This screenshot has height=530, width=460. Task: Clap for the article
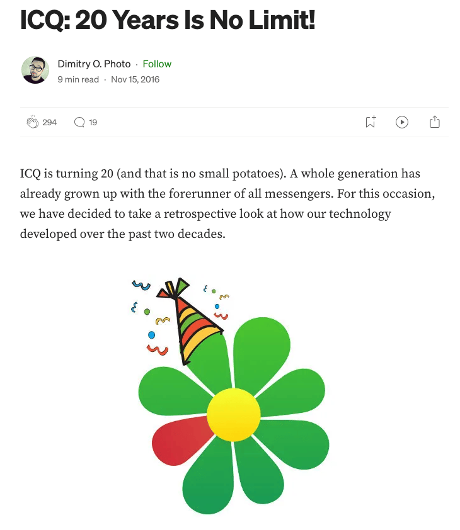tap(33, 122)
